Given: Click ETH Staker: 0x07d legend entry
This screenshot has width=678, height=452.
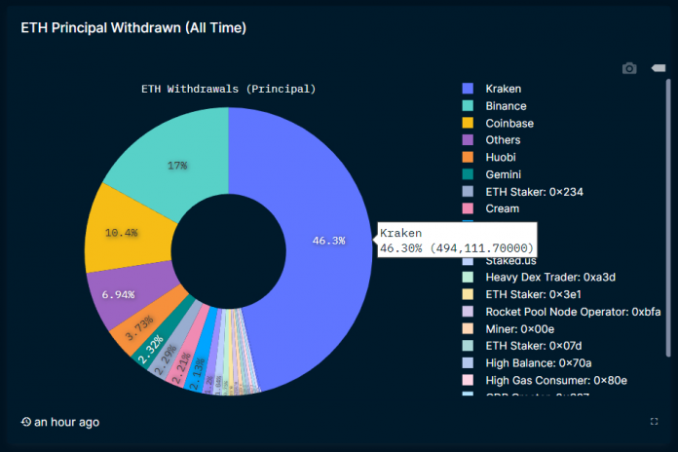Looking at the screenshot, I should pos(534,346).
